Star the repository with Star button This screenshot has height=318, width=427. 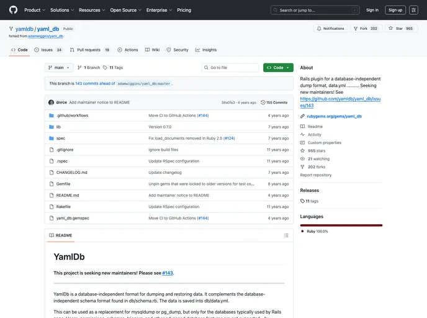(401, 29)
